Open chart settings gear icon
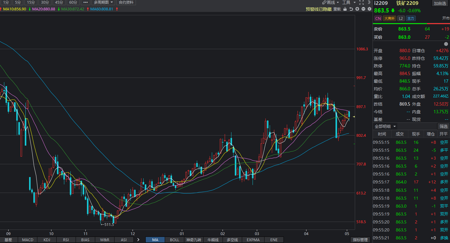Screen dimensions: 450x243 [369, 9]
